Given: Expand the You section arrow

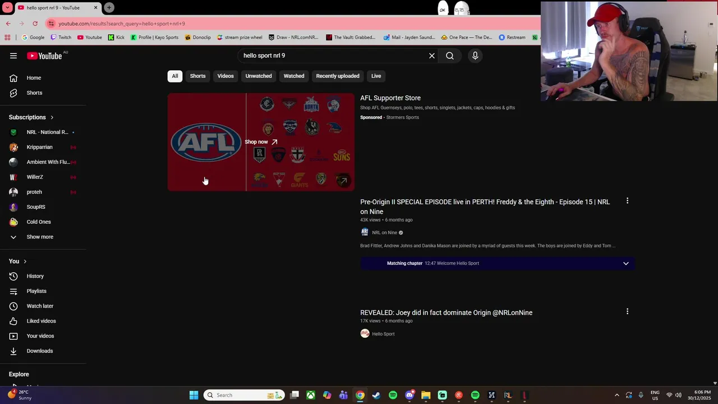Looking at the screenshot, I should pyautogui.click(x=25, y=261).
